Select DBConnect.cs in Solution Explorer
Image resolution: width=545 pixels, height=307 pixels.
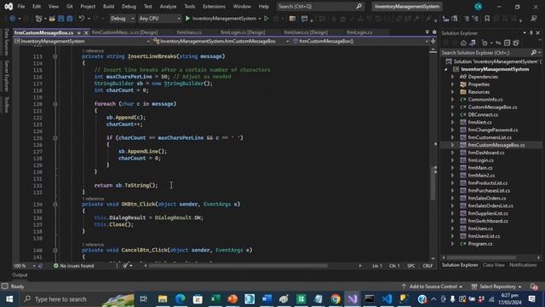click(x=483, y=115)
